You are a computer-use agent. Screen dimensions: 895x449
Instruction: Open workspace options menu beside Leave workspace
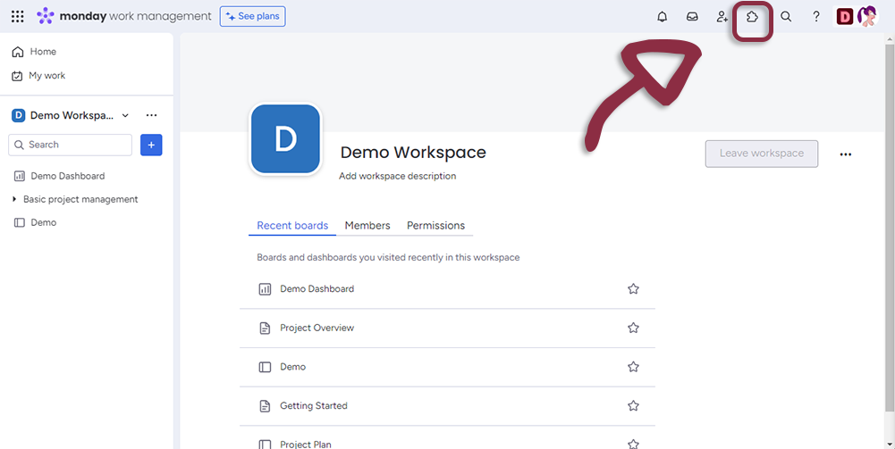846,154
